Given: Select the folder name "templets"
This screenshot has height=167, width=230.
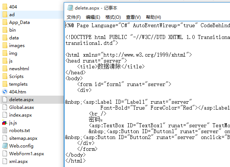Looking at the screenshot, I should click(x=18, y=84).
